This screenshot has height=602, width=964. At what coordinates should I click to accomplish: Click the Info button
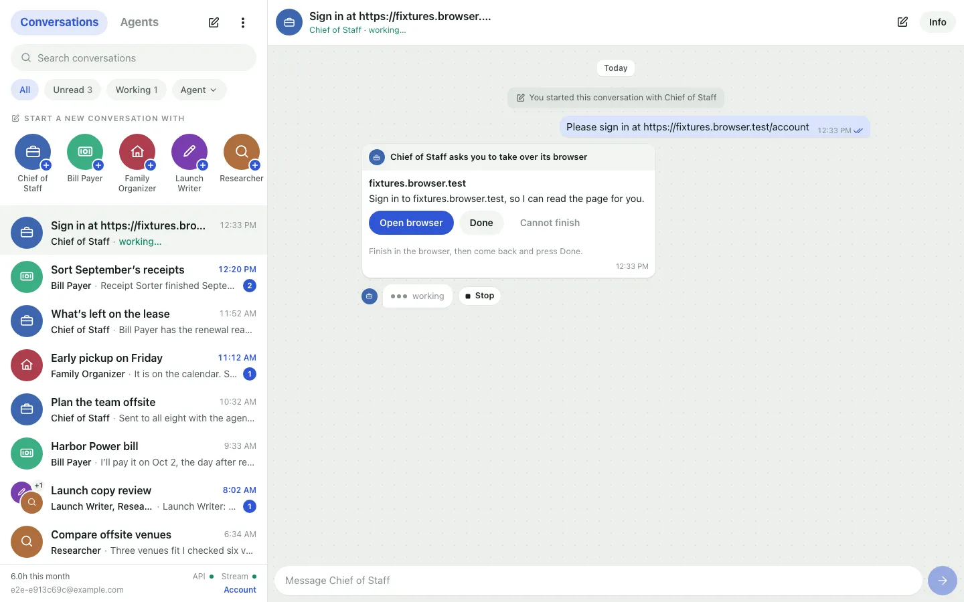point(938,22)
